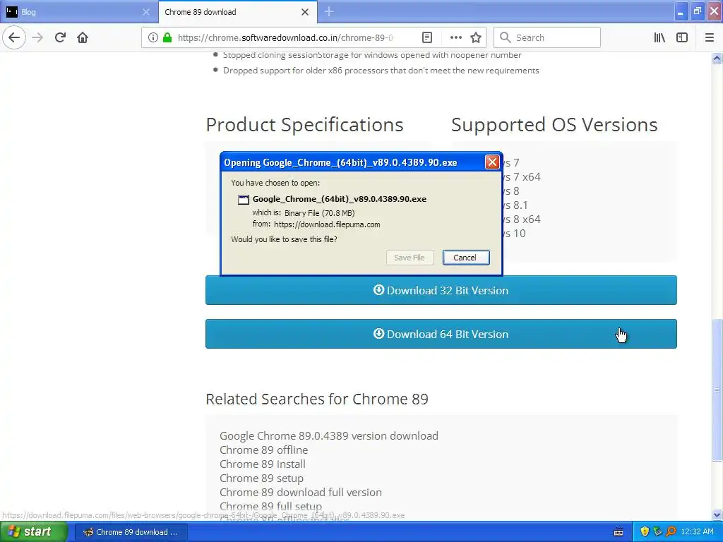Screen dimensions: 723x542
Task: Select the Chrome 89 download tab
Action: click(237, 12)
